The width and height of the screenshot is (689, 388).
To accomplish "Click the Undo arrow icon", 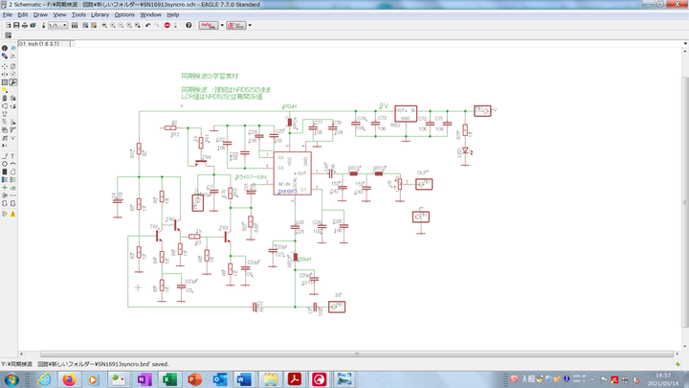I will click(x=145, y=26).
